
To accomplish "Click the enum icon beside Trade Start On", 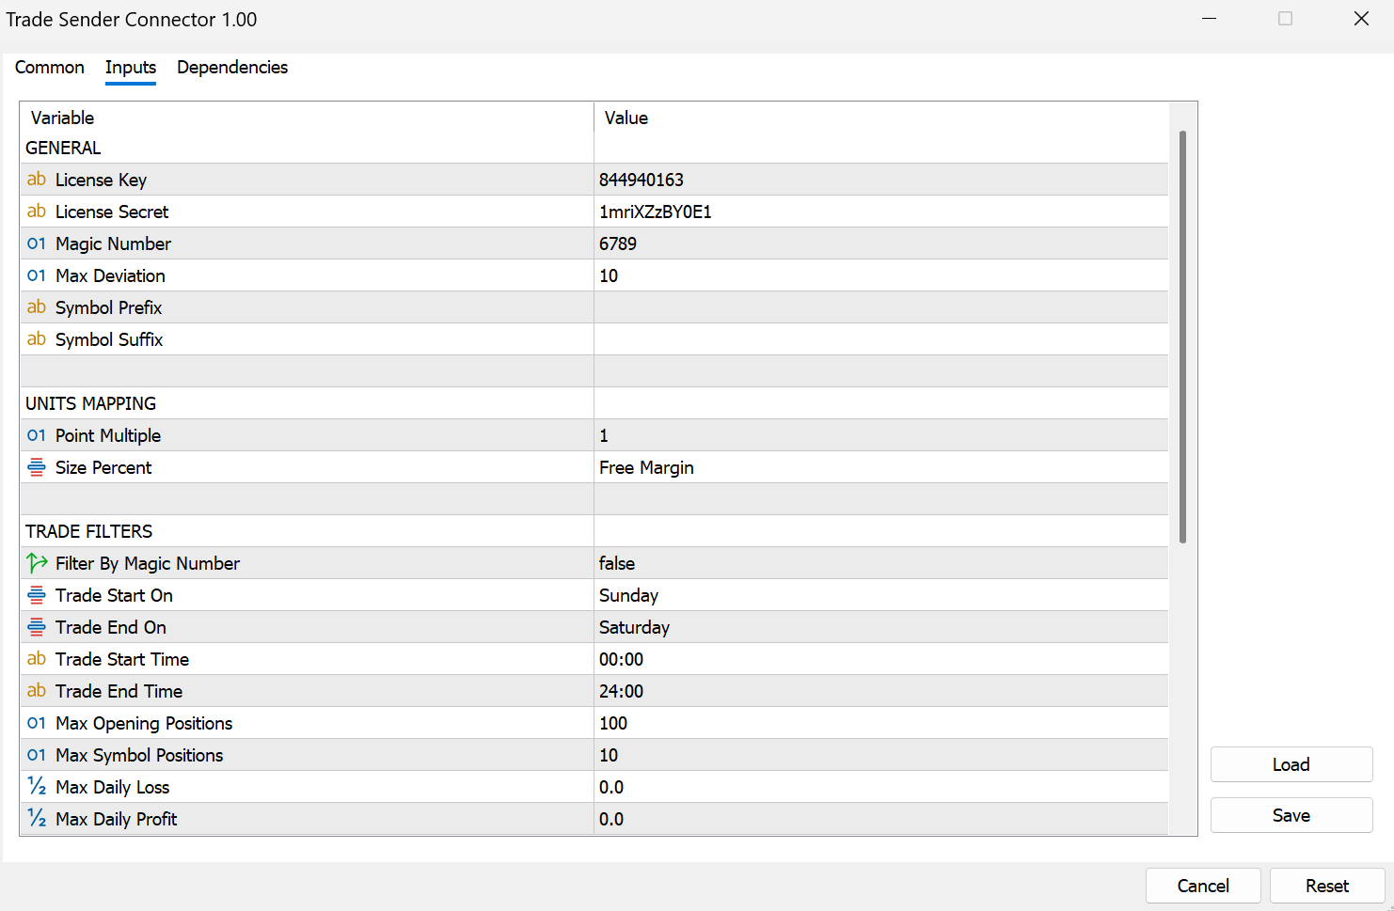I will coord(37,595).
